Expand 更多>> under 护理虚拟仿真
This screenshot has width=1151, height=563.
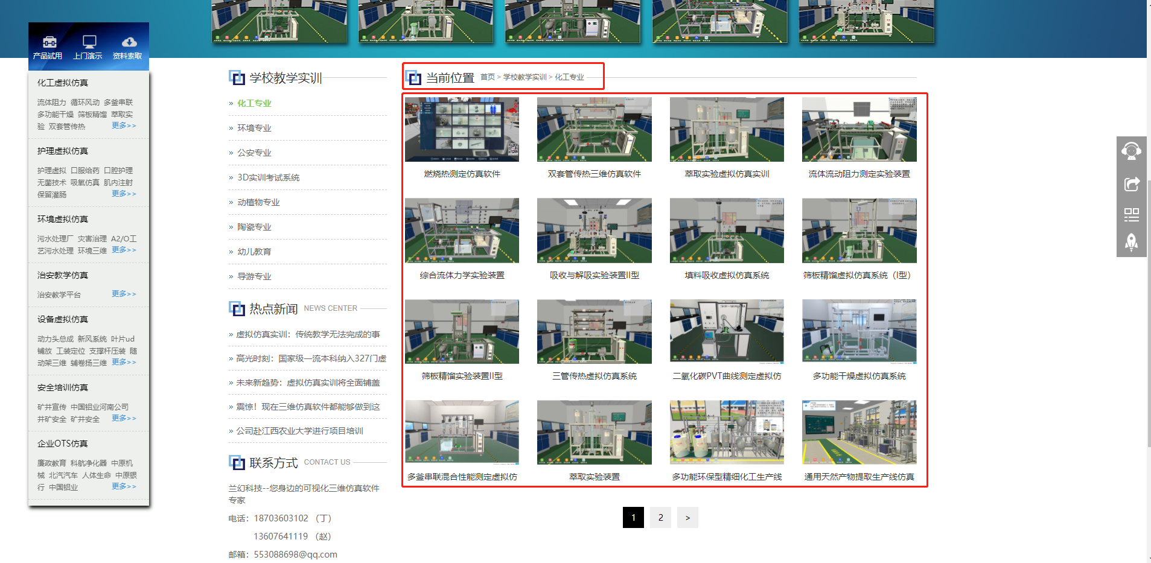click(x=124, y=194)
